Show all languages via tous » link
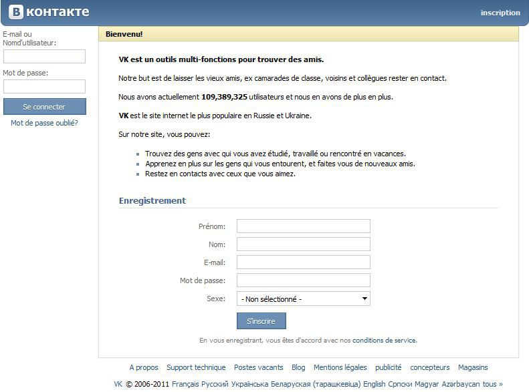Viewport: 529px width, 392px height. [x=493, y=384]
